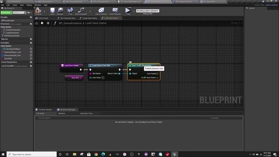Add a new function with plus icon
The image size is (279, 157).
(x=31, y=24)
